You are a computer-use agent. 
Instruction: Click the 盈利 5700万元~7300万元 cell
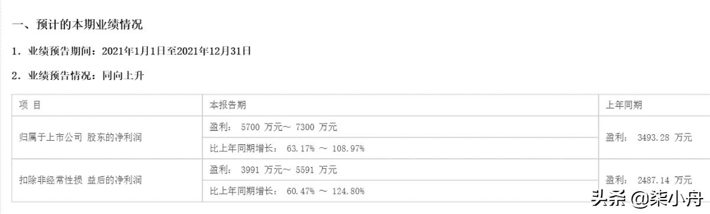[401, 127]
